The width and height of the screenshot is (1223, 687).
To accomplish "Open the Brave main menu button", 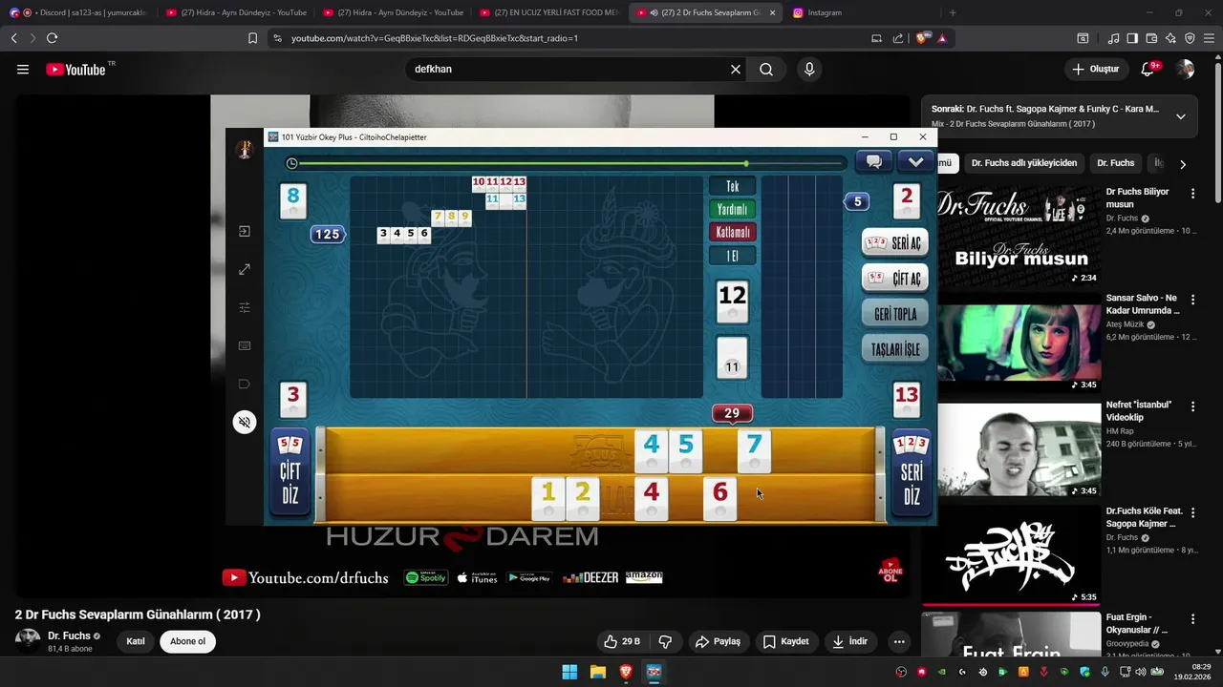I will [x=1209, y=38].
